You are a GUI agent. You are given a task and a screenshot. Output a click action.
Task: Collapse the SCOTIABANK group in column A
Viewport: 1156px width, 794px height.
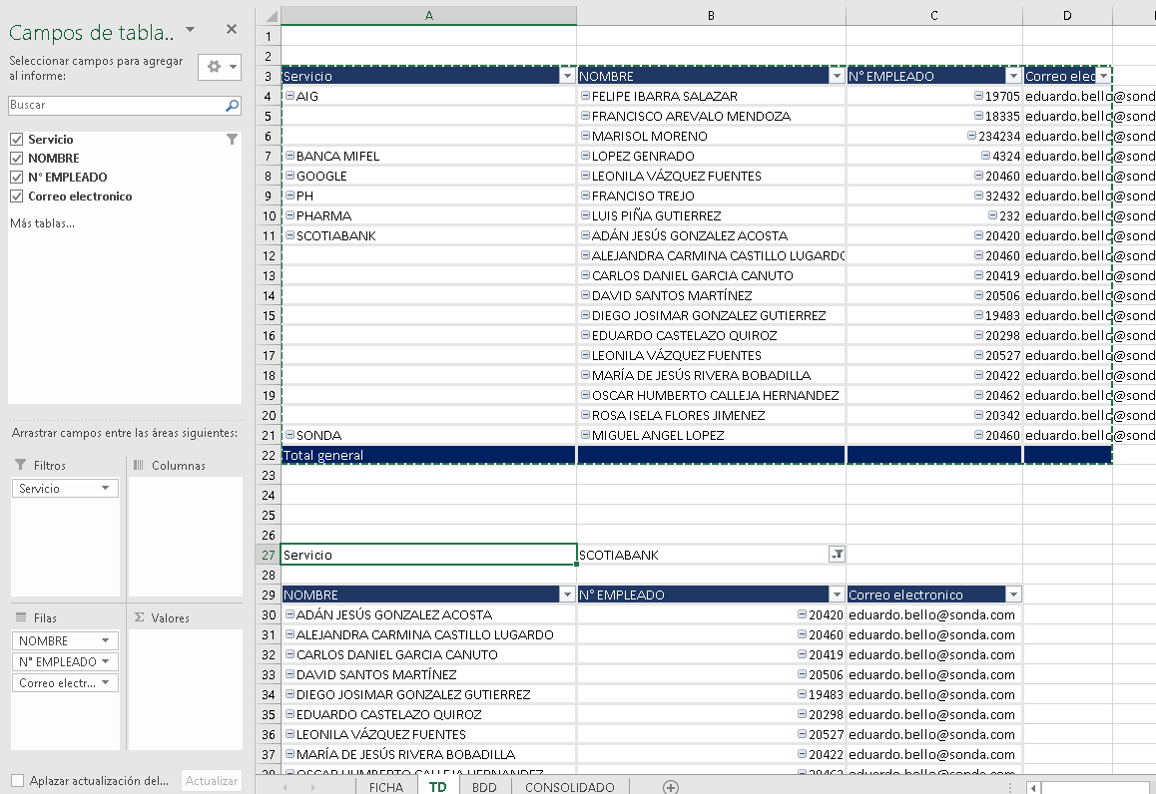click(289, 235)
